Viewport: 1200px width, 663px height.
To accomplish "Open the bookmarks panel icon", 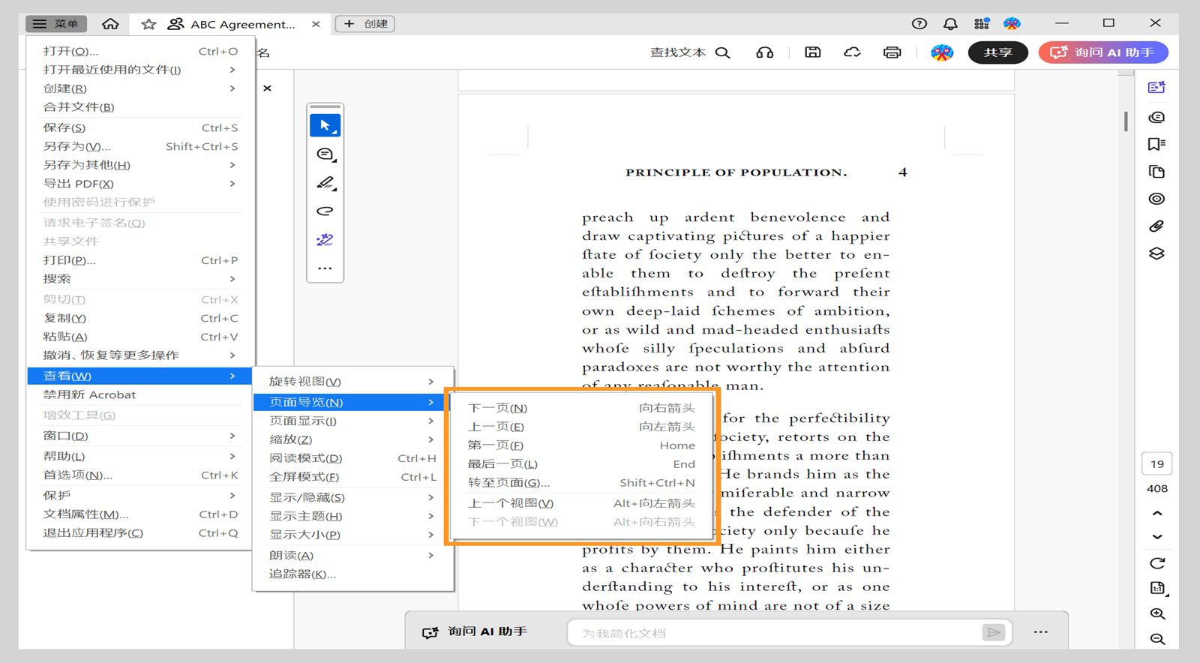I will [x=1156, y=144].
